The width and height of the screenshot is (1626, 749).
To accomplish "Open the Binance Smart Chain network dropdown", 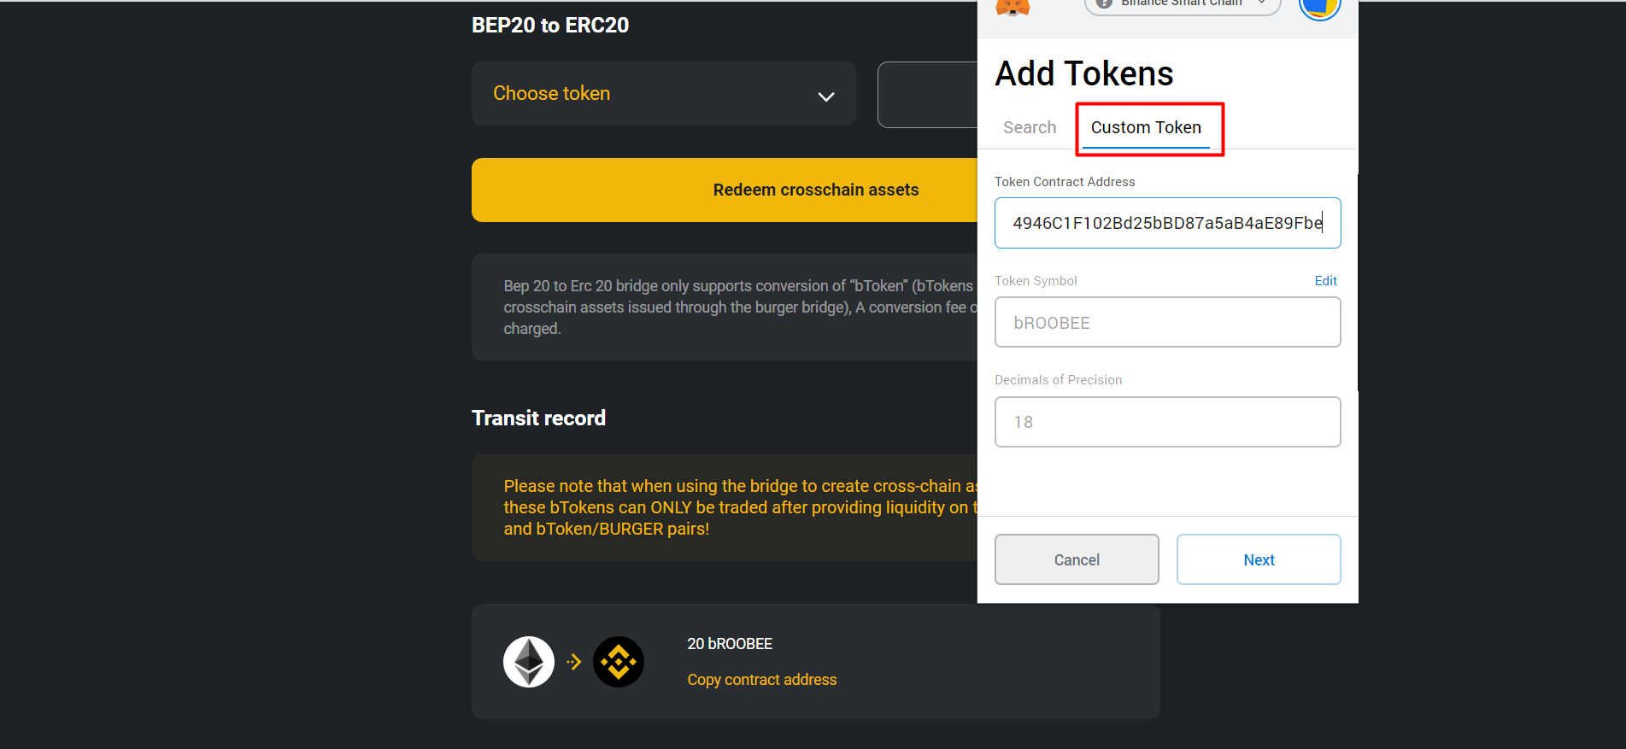I will [1183, 5].
